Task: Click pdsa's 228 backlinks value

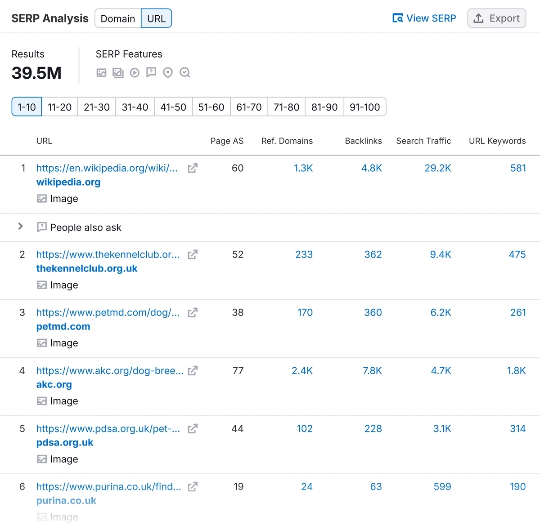Action: (x=373, y=428)
